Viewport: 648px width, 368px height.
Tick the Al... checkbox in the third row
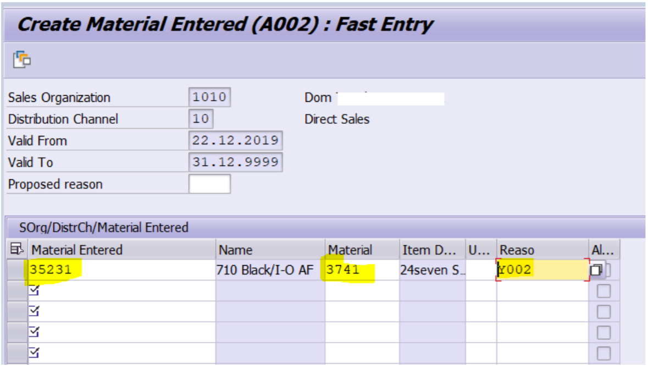[x=603, y=312]
